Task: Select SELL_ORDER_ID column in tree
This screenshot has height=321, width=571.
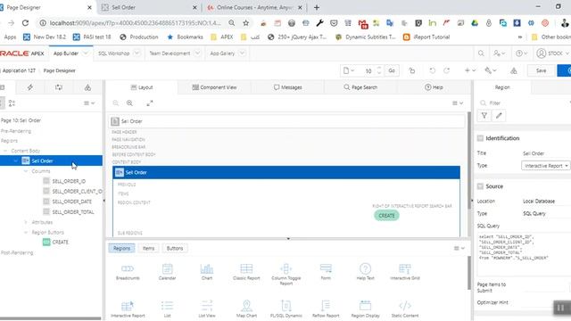Action: coord(69,181)
